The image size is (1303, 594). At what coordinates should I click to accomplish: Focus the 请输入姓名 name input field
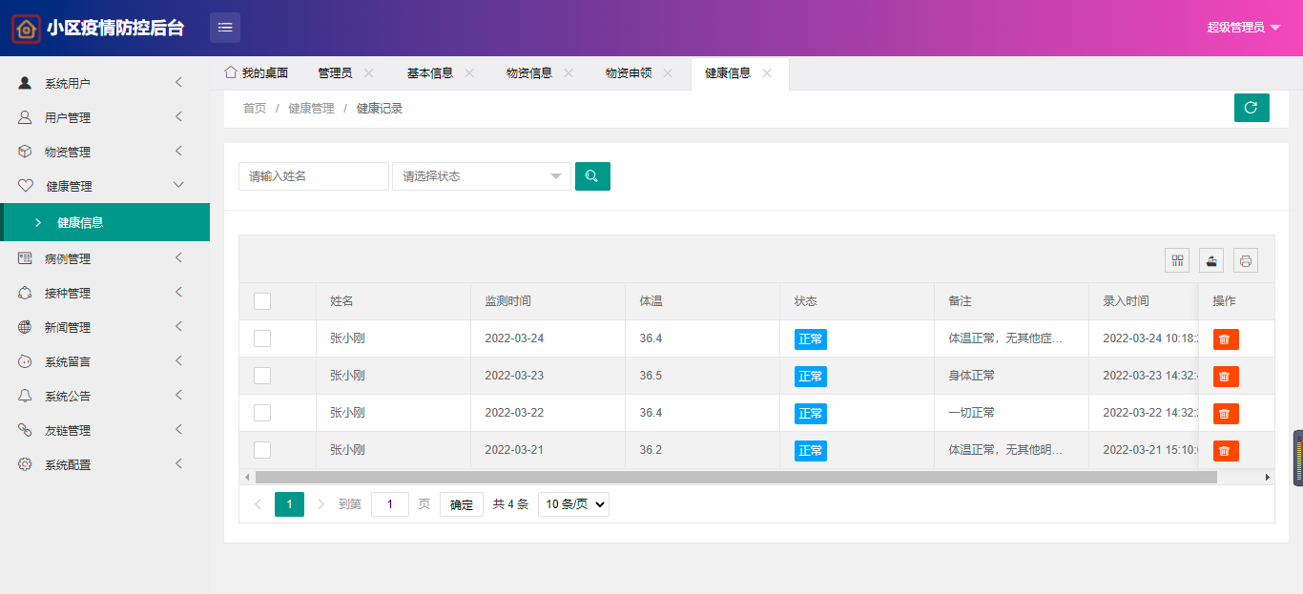314,176
